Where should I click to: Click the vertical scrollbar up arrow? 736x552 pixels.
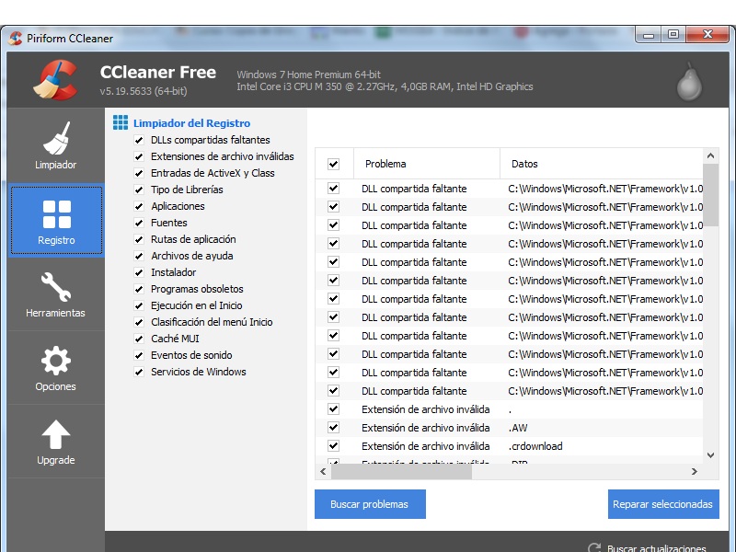pyautogui.click(x=710, y=155)
